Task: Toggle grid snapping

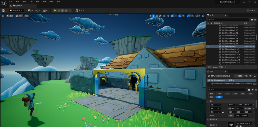Action: pyautogui.click(x=172, y=16)
